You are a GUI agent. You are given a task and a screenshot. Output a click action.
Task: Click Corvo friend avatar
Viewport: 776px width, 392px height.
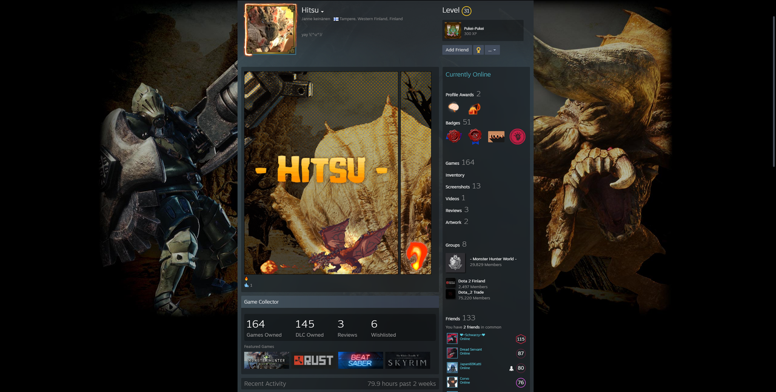(452, 382)
